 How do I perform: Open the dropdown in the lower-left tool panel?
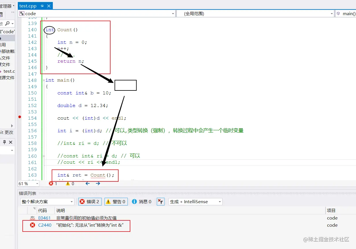pyautogui.click(x=12, y=151)
